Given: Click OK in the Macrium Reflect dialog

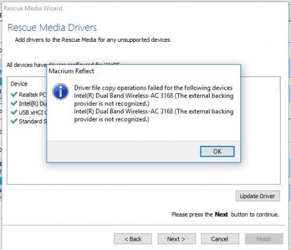Looking at the screenshot, I should tap(217, 151).
